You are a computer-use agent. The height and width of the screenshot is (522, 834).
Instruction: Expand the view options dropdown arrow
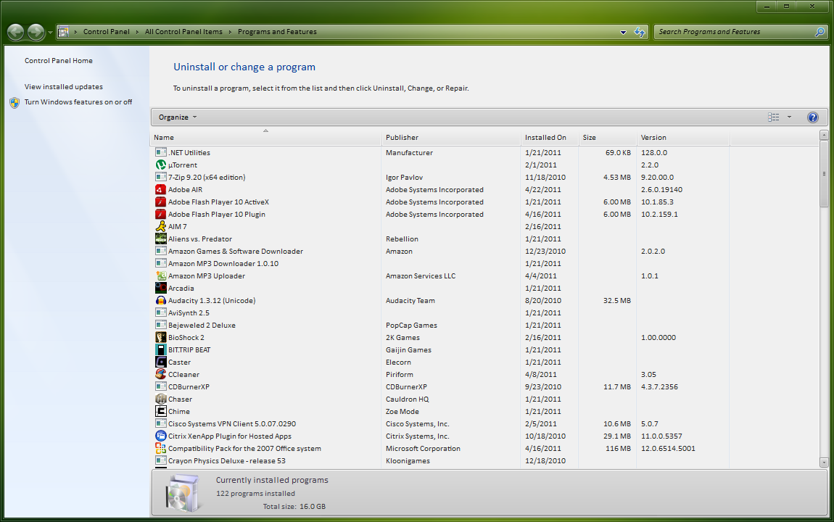click(x=789, y=117)
